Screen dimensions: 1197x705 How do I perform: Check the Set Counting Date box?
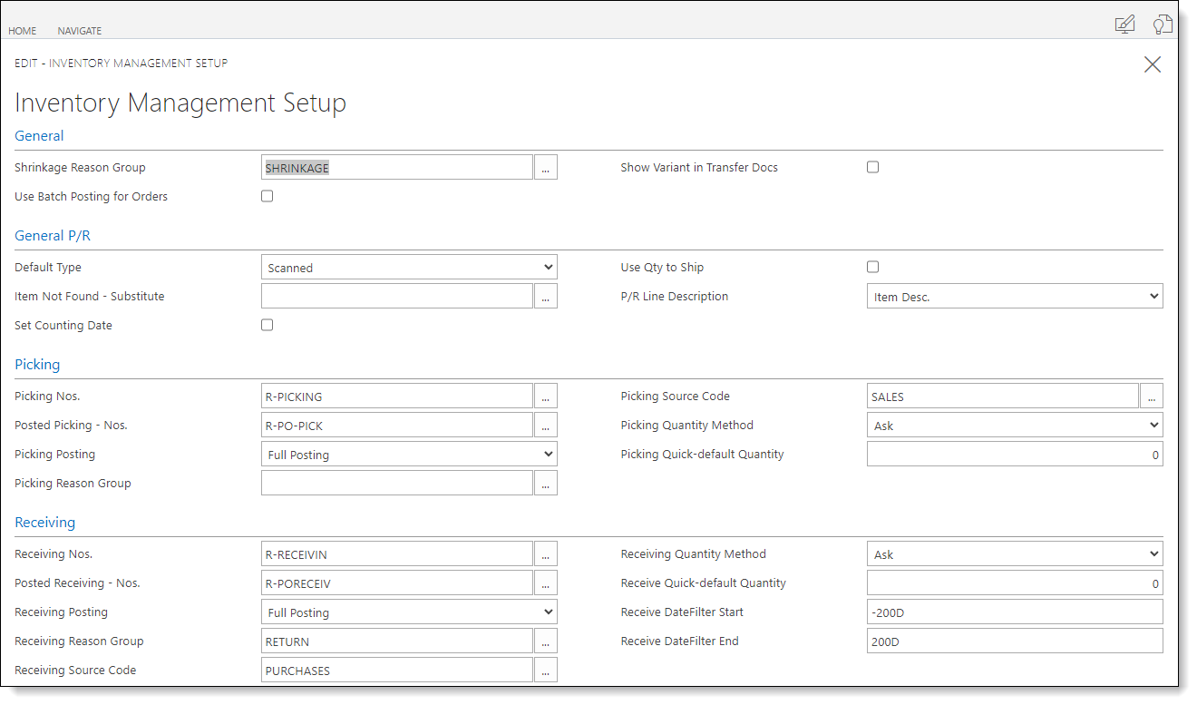click(x=268, y=325)
